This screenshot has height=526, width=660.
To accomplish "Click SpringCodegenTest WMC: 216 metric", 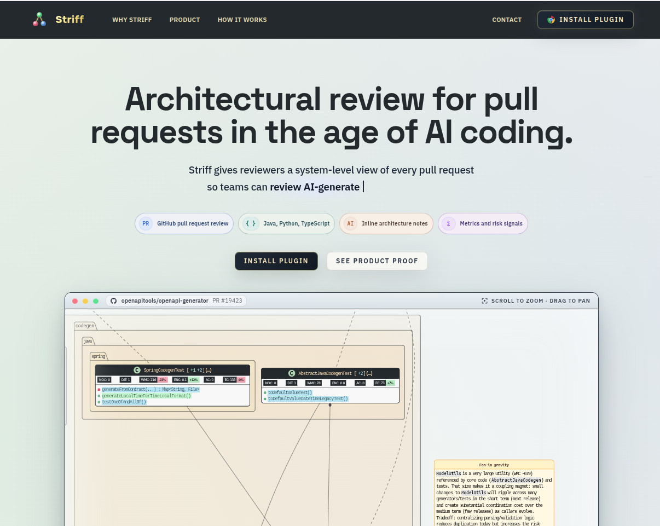I will pos(148,380).
